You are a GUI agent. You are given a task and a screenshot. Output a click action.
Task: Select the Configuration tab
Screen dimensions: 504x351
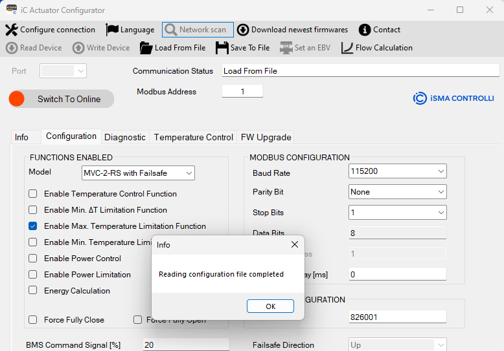click(71, 136)
